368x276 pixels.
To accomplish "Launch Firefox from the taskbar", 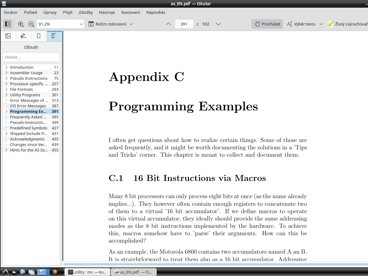I will pos(55,272).
